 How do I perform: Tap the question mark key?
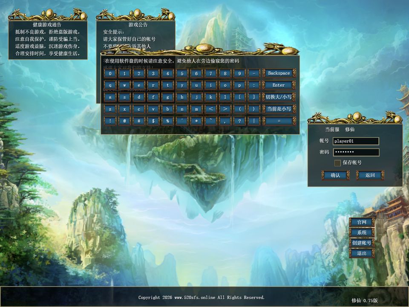pos(239,121)
